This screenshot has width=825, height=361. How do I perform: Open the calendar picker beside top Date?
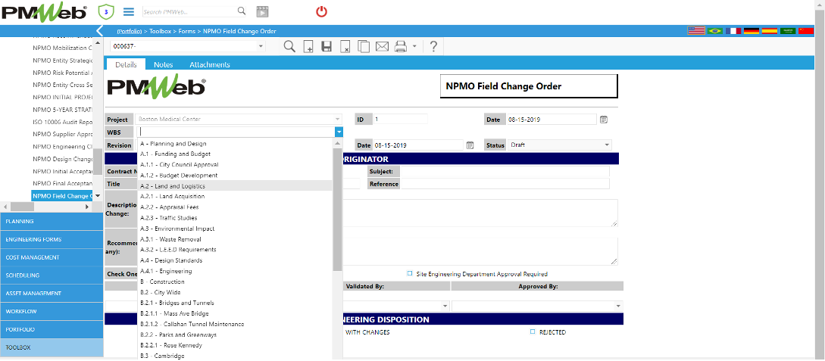(604, 120)
